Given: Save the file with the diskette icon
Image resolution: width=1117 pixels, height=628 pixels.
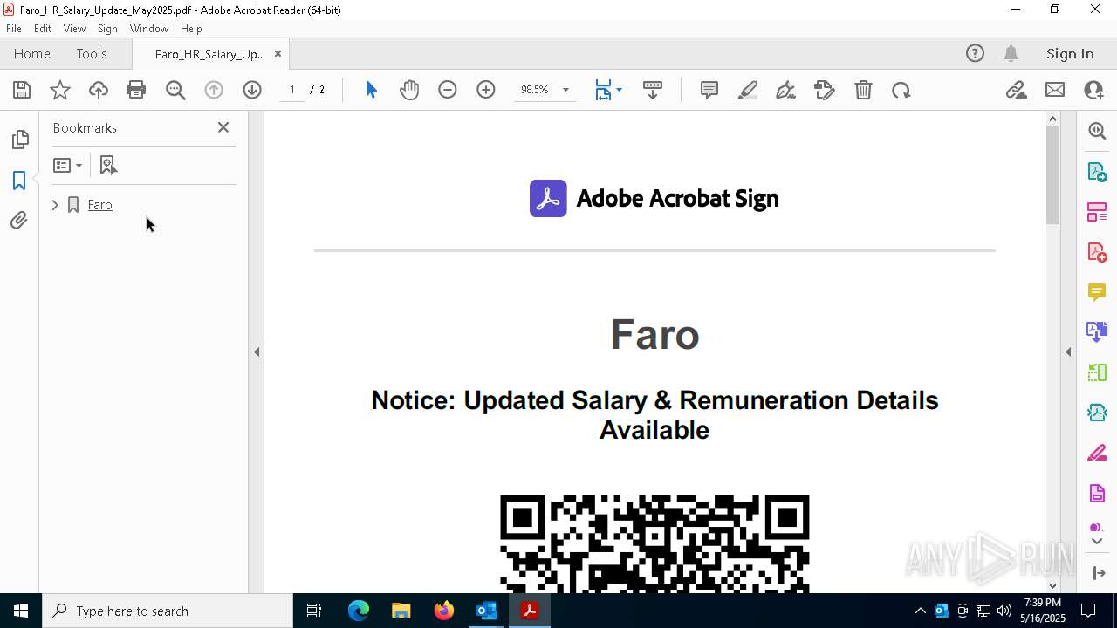Looking at the screenshot, I should tap(22, 90).
